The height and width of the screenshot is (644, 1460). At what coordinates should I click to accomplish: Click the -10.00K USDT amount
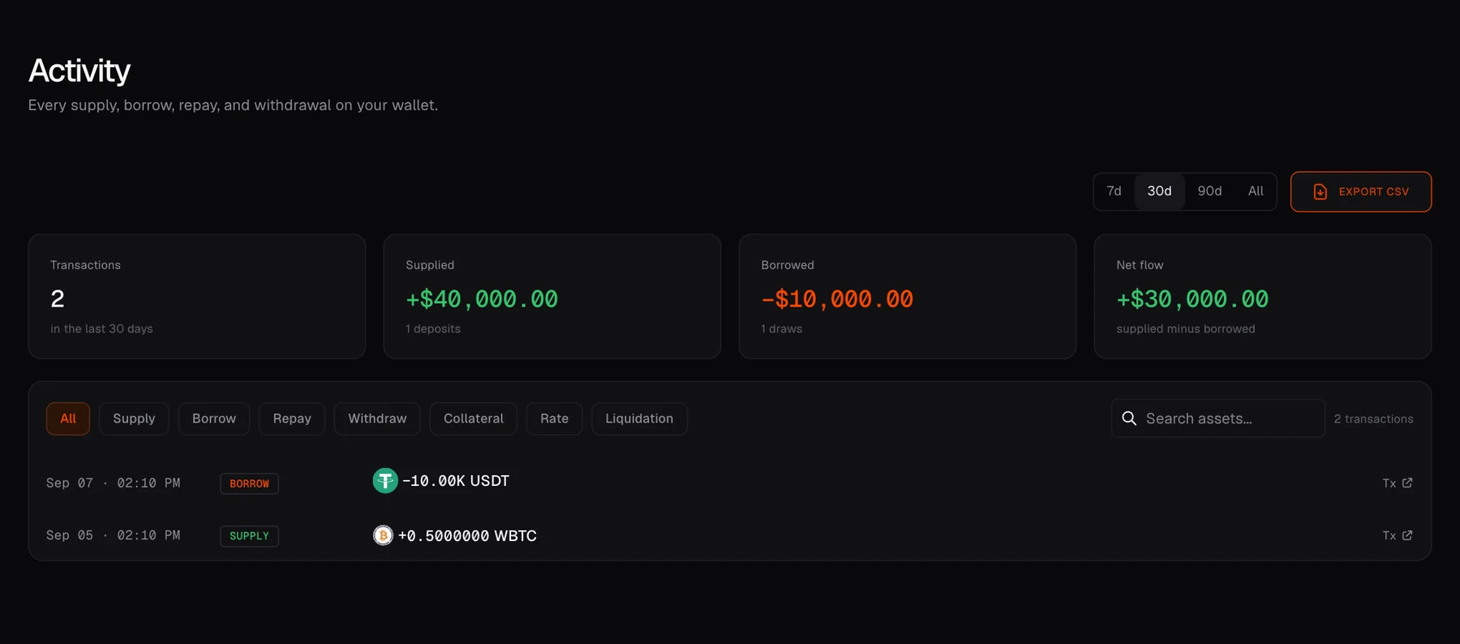coord(456,481)
